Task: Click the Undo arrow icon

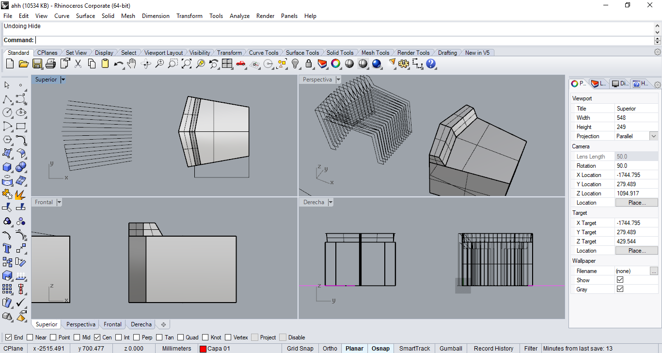Action: coord(118,64)
